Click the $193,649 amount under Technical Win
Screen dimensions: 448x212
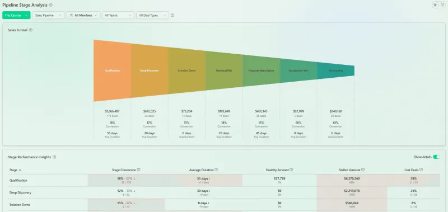pos(224,111)
